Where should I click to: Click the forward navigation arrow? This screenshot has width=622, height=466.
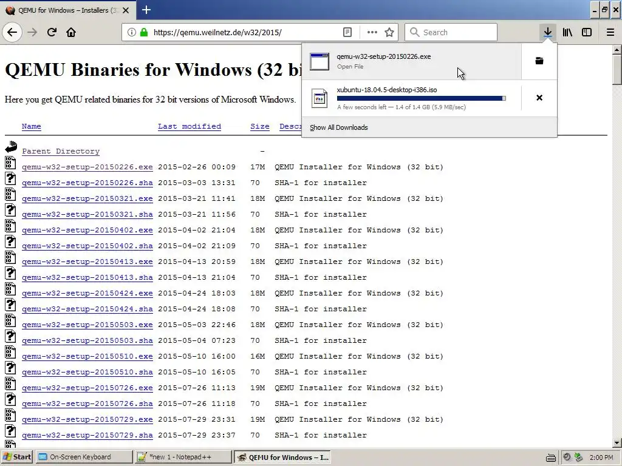(32, 32)
